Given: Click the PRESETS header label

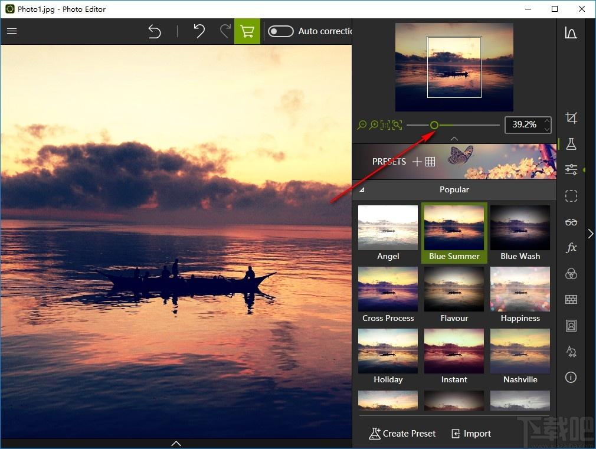Looking at the screenshot, I should pos(389,162).
